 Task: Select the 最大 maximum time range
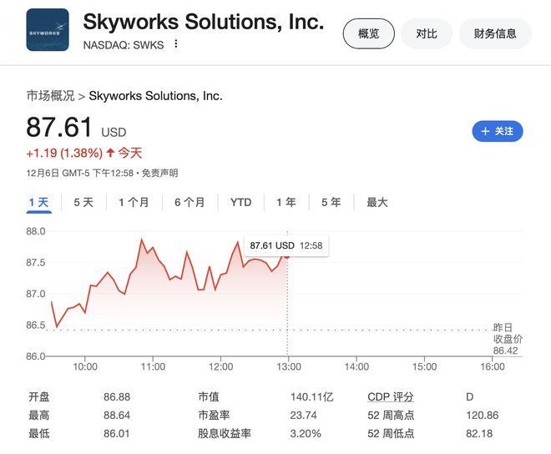[x=377, y=202]
